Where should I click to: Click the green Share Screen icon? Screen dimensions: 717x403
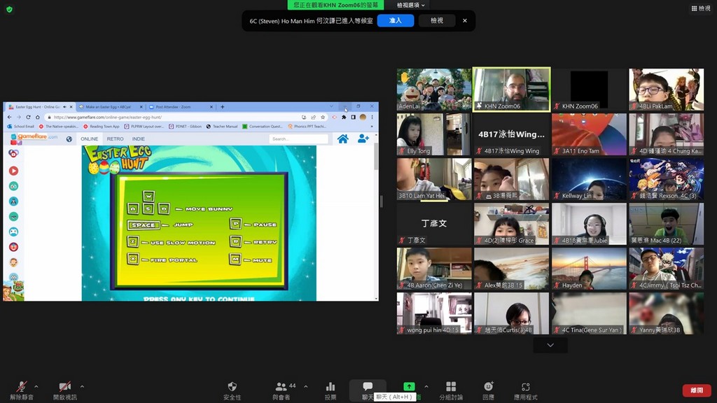(x=409, y=386)
